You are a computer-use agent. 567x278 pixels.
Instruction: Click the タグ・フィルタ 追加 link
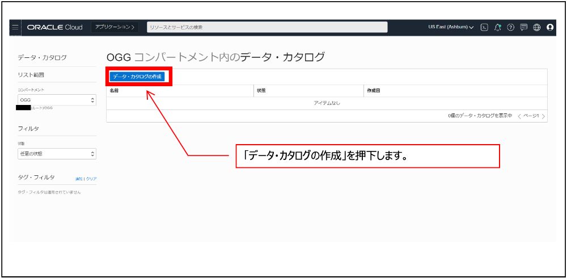pyautogui.click(x=78, y=179)
